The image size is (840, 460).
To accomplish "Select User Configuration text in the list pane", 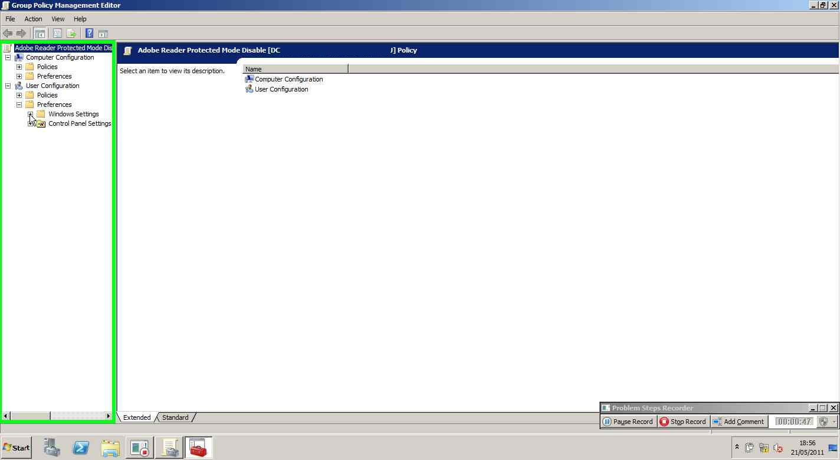I will click(x=281, y=89).
